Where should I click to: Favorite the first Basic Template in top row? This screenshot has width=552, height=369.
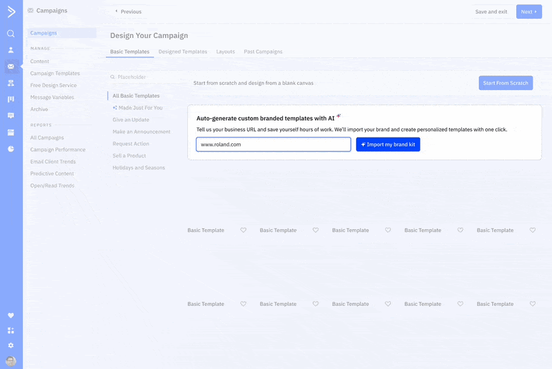244,230
